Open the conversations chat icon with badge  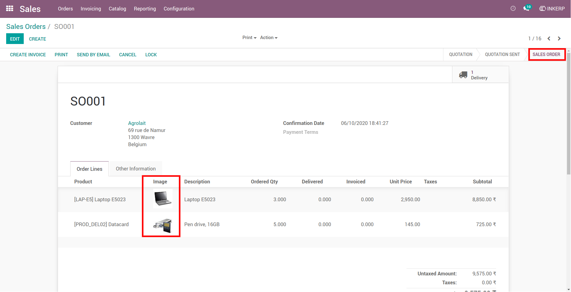(527, 8)
